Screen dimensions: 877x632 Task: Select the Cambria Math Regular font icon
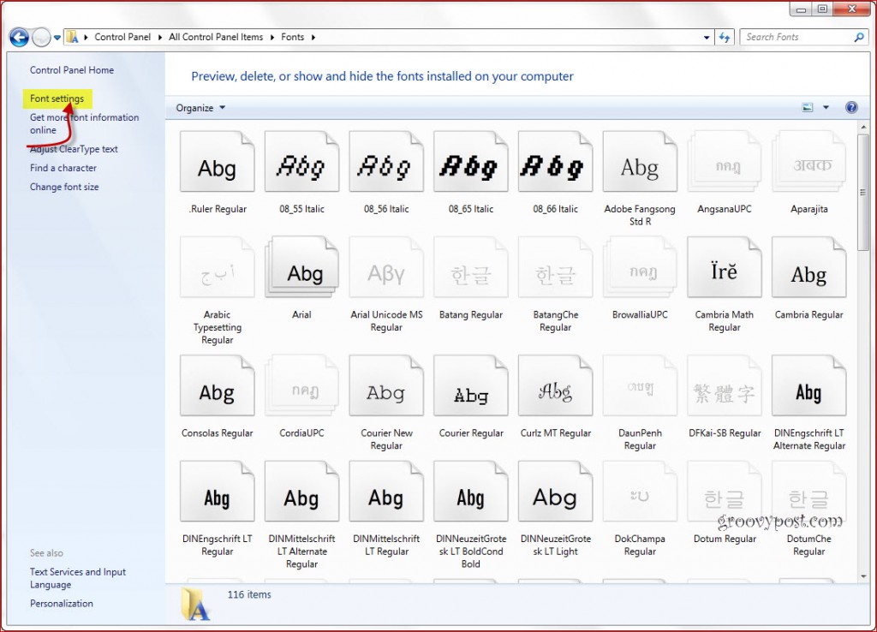tap(724, 274)
